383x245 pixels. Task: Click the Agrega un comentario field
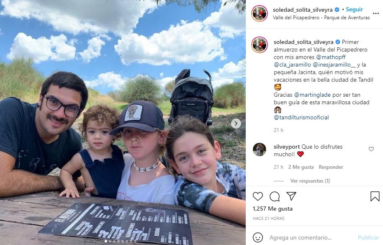(311, 237)
